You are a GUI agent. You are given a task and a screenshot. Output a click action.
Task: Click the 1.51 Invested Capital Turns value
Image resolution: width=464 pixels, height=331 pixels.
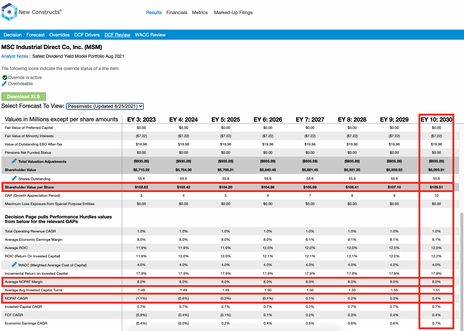tap(437, 290)
